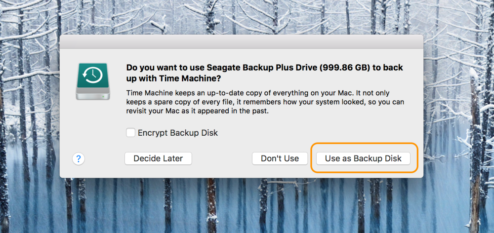The height and width of the screenshot is (233, 494).
Task: Open help with the question mark button
Action: point(79,158)
